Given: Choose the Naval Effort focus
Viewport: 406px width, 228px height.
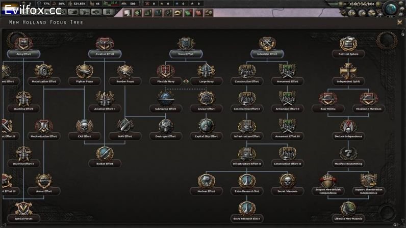Looking at the screenshot, I should [186, 46].
